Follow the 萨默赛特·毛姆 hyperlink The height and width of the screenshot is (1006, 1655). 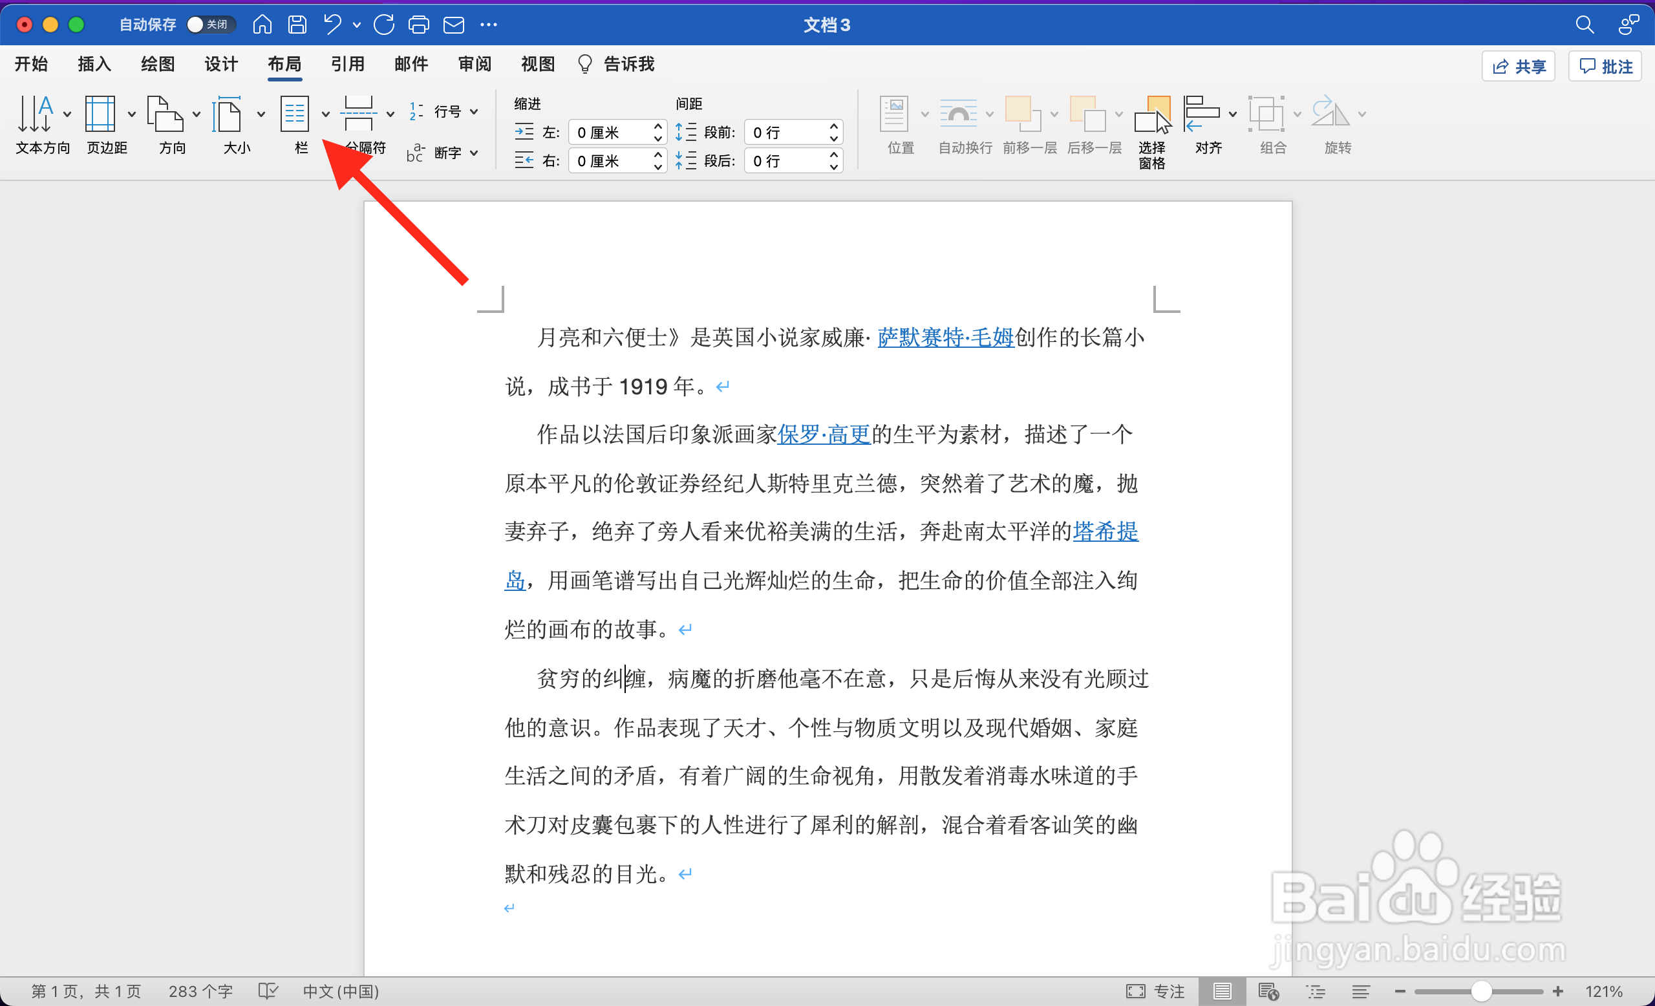coord(946,337)
